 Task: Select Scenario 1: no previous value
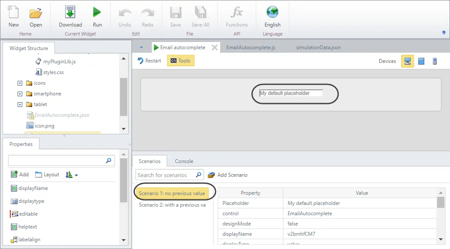172,193
